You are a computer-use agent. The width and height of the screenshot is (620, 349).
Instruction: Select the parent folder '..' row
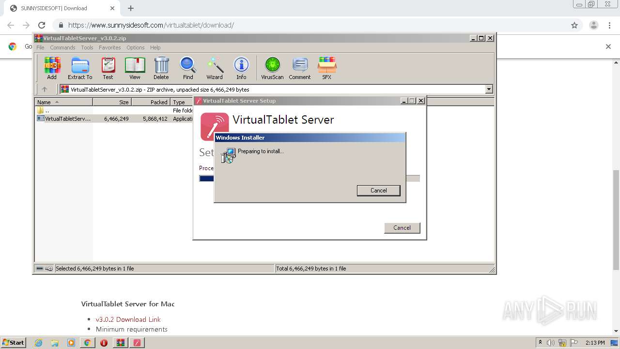tap(114, 111)
